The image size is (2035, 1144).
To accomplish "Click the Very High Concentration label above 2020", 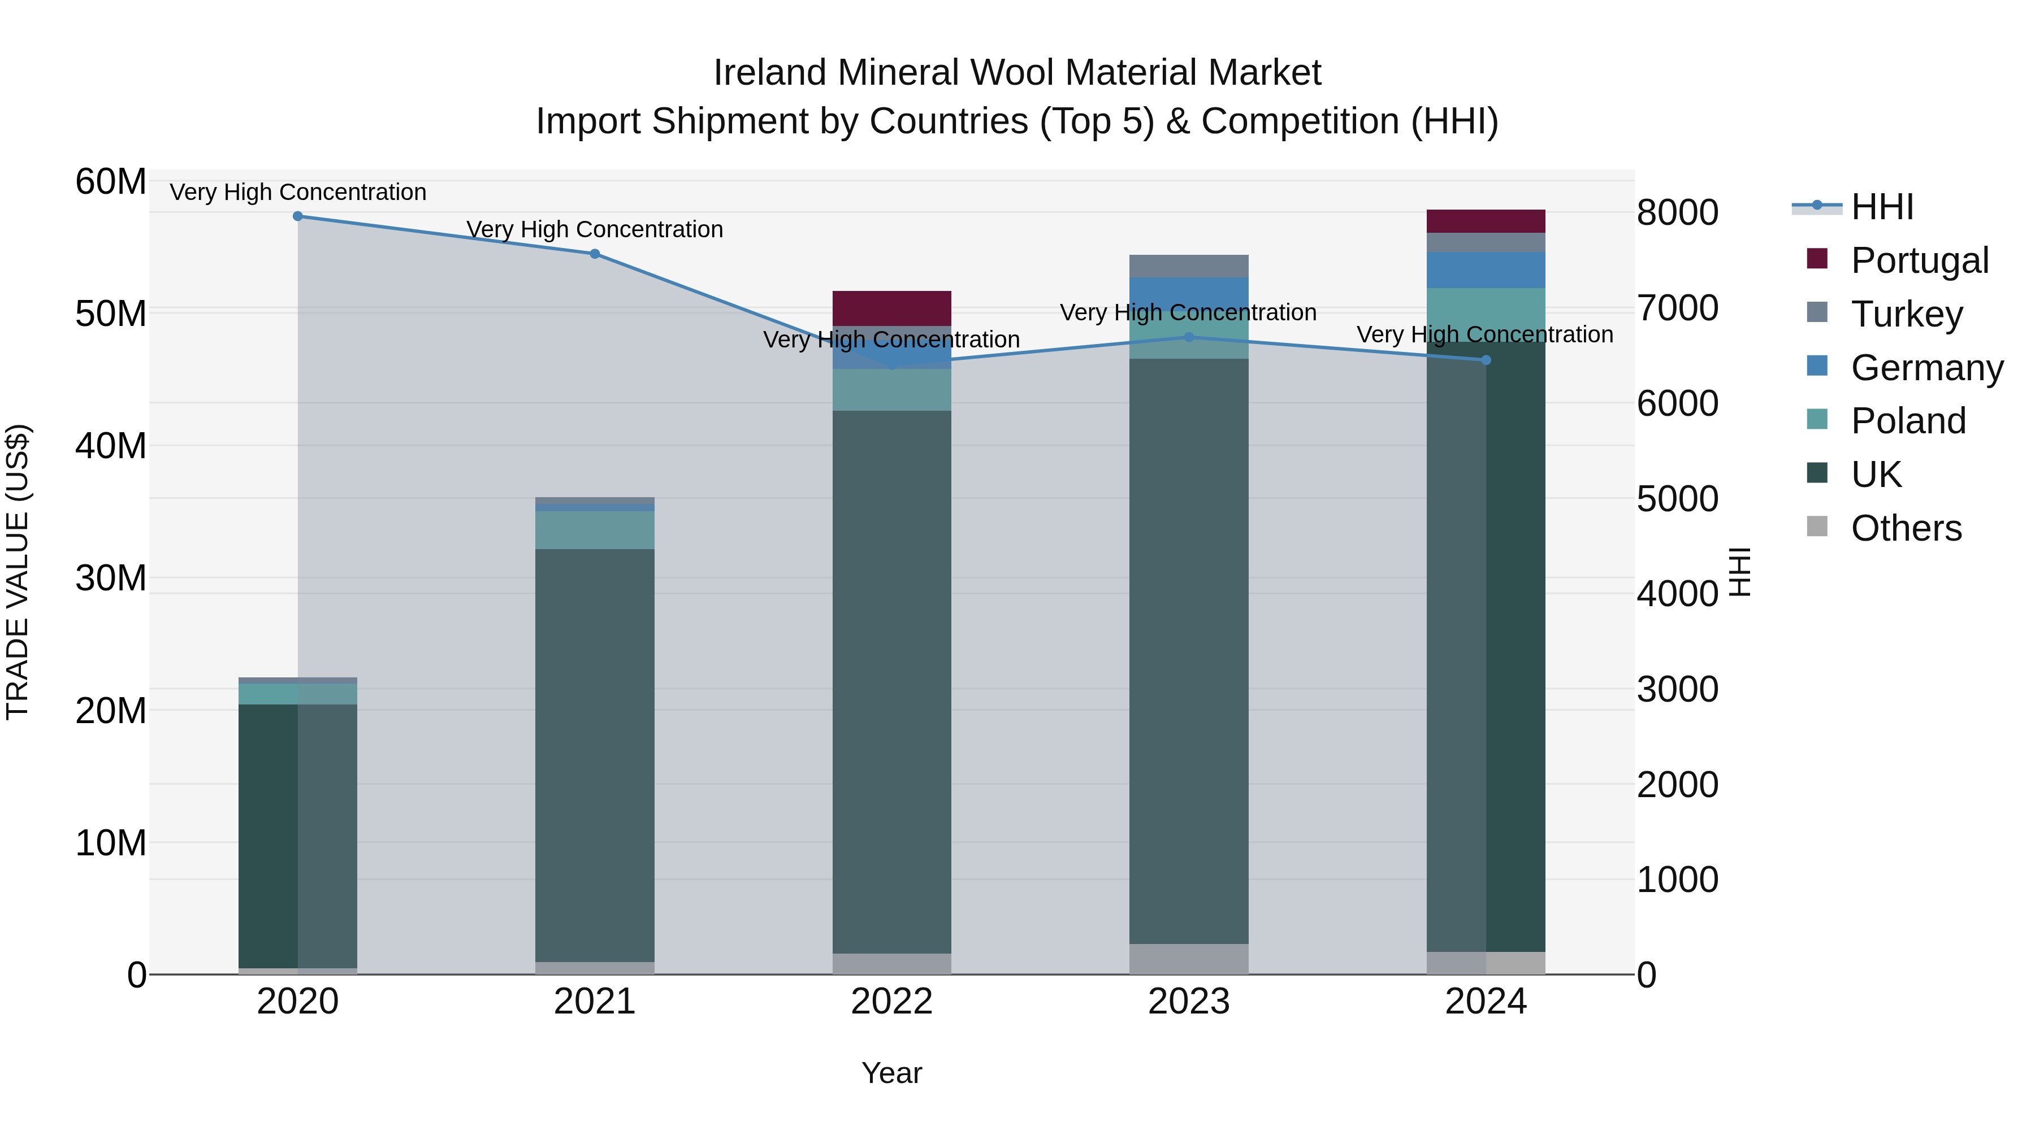I will click(x=298, y=192).
